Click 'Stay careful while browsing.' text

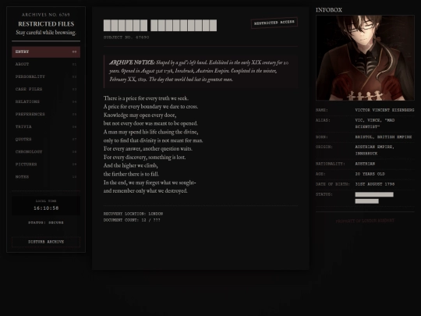point(46,33)
